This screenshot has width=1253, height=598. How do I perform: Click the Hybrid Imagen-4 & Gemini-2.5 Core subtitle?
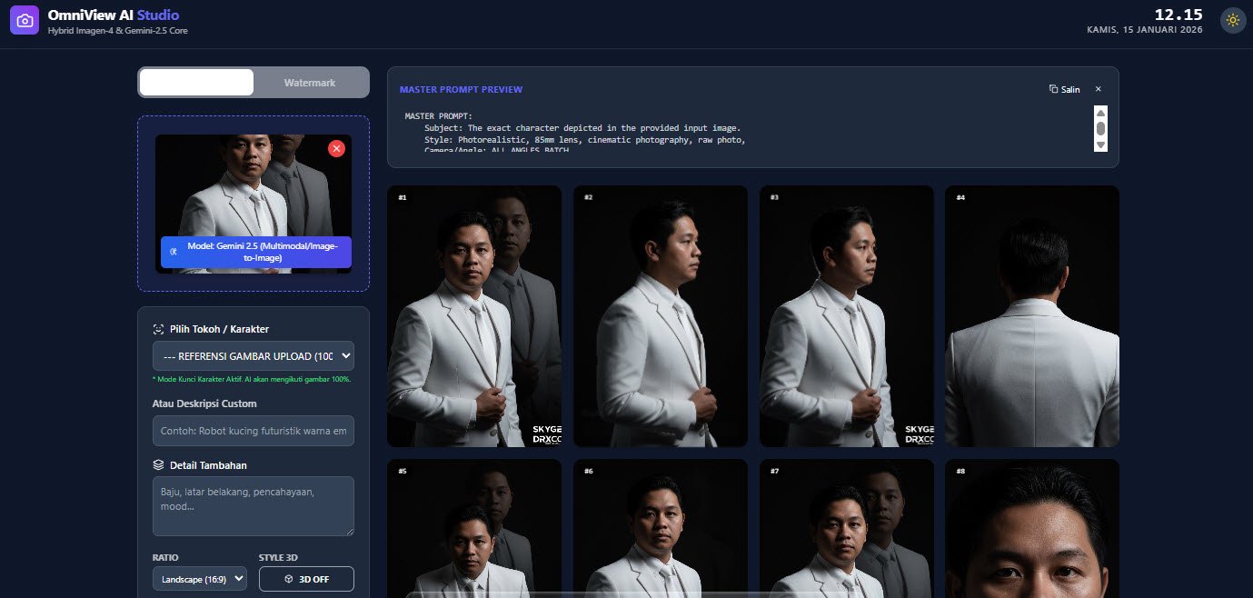click(118, 31)
